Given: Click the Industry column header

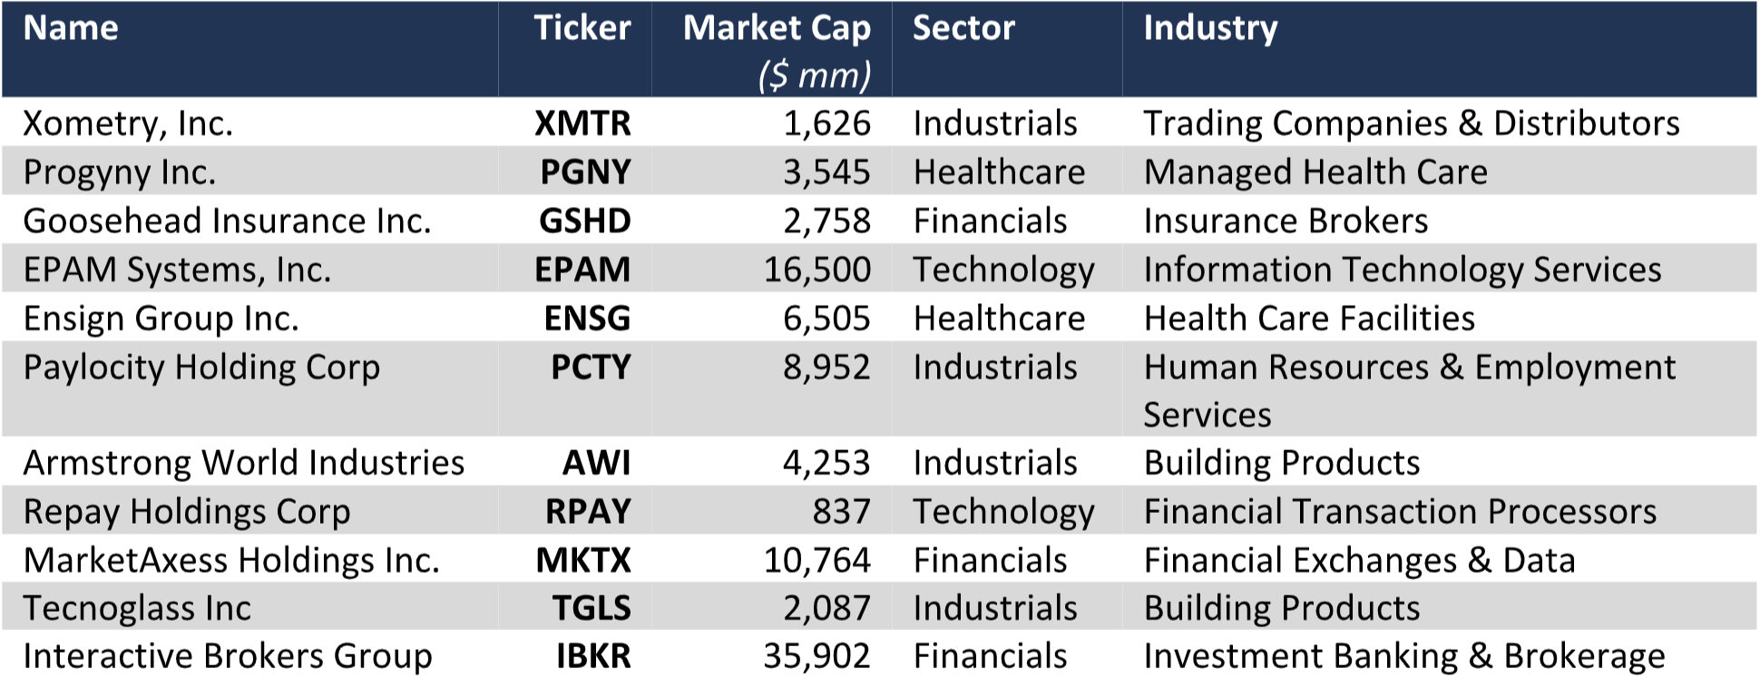Looking at the screenshot, I should 1210,29.
